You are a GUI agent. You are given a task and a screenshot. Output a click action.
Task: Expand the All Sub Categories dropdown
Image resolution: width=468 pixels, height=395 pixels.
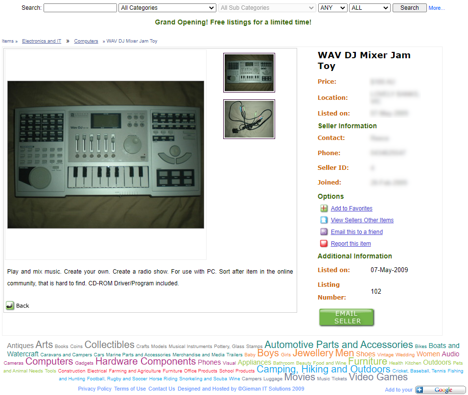[267, 8]
